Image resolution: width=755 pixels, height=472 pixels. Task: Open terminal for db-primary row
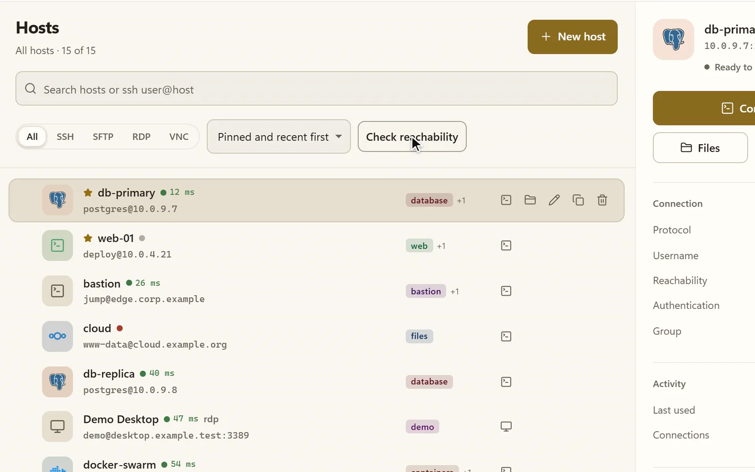[506, 200]
